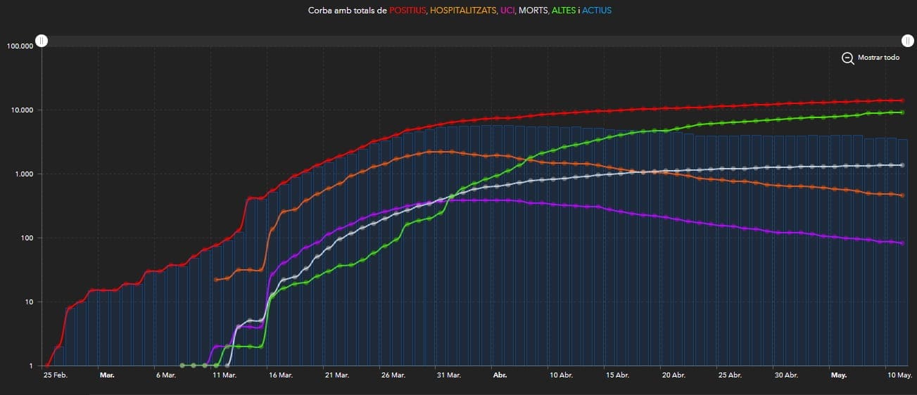Click the 11 Mar. x-axis label

[224, 375]
